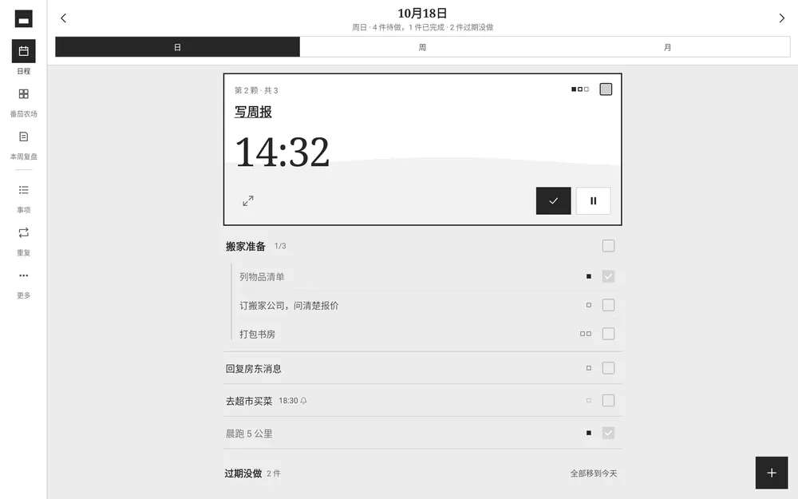
Task: Go to the previous day
Action: 64,18
